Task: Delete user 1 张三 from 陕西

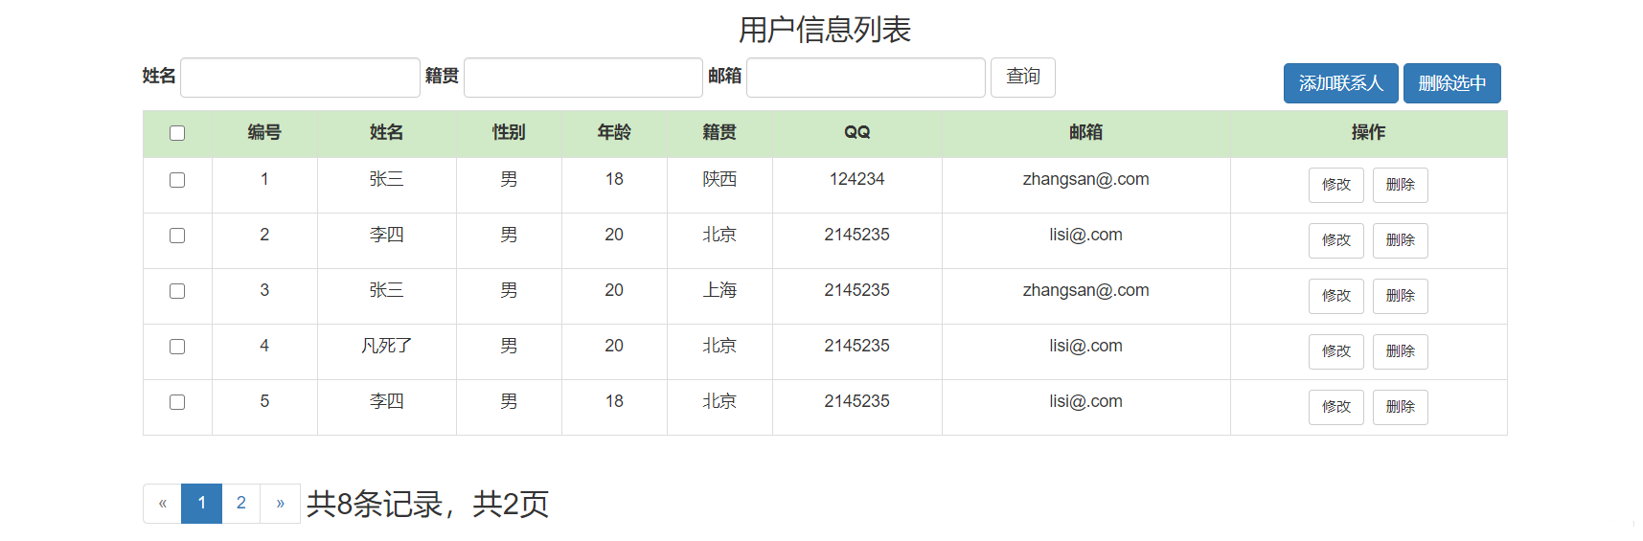Action: click(1400, 185)
